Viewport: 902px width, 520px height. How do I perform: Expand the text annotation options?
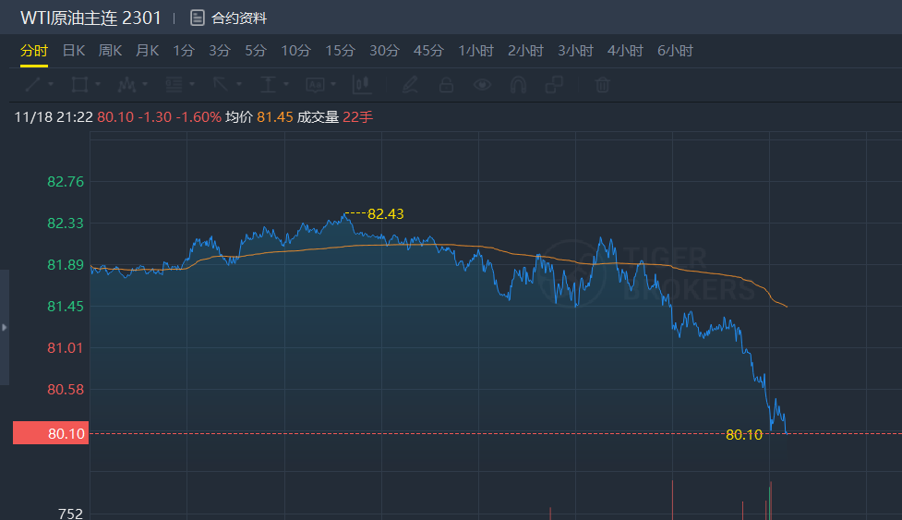click(x=333, y=85)
